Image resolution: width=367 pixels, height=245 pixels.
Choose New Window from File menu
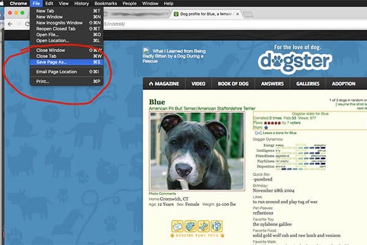coord(67,17)
